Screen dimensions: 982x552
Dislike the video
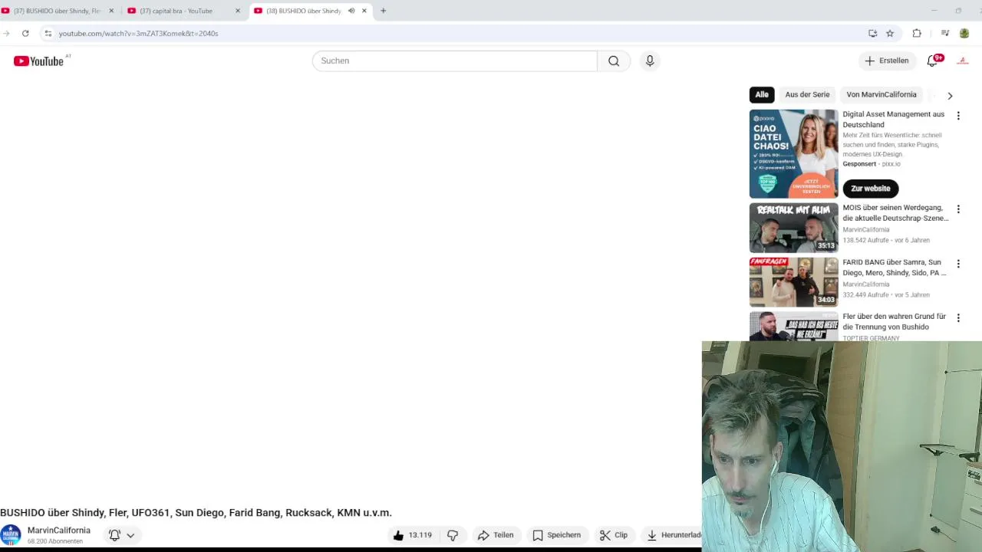click(453, 535)
